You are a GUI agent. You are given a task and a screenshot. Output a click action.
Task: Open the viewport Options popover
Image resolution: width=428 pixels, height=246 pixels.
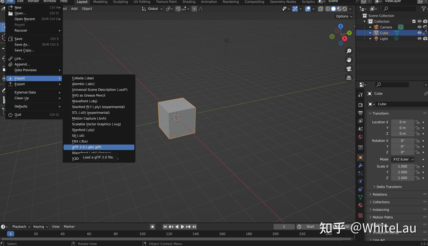[x=343, y=16]
